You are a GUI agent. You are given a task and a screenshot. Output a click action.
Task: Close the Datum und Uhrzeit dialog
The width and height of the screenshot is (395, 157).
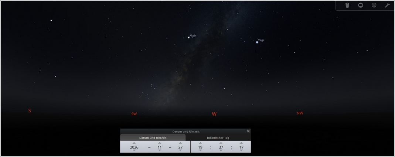tap(248, 131)
